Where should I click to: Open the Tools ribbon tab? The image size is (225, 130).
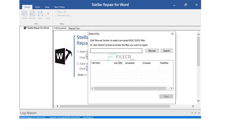37,7
